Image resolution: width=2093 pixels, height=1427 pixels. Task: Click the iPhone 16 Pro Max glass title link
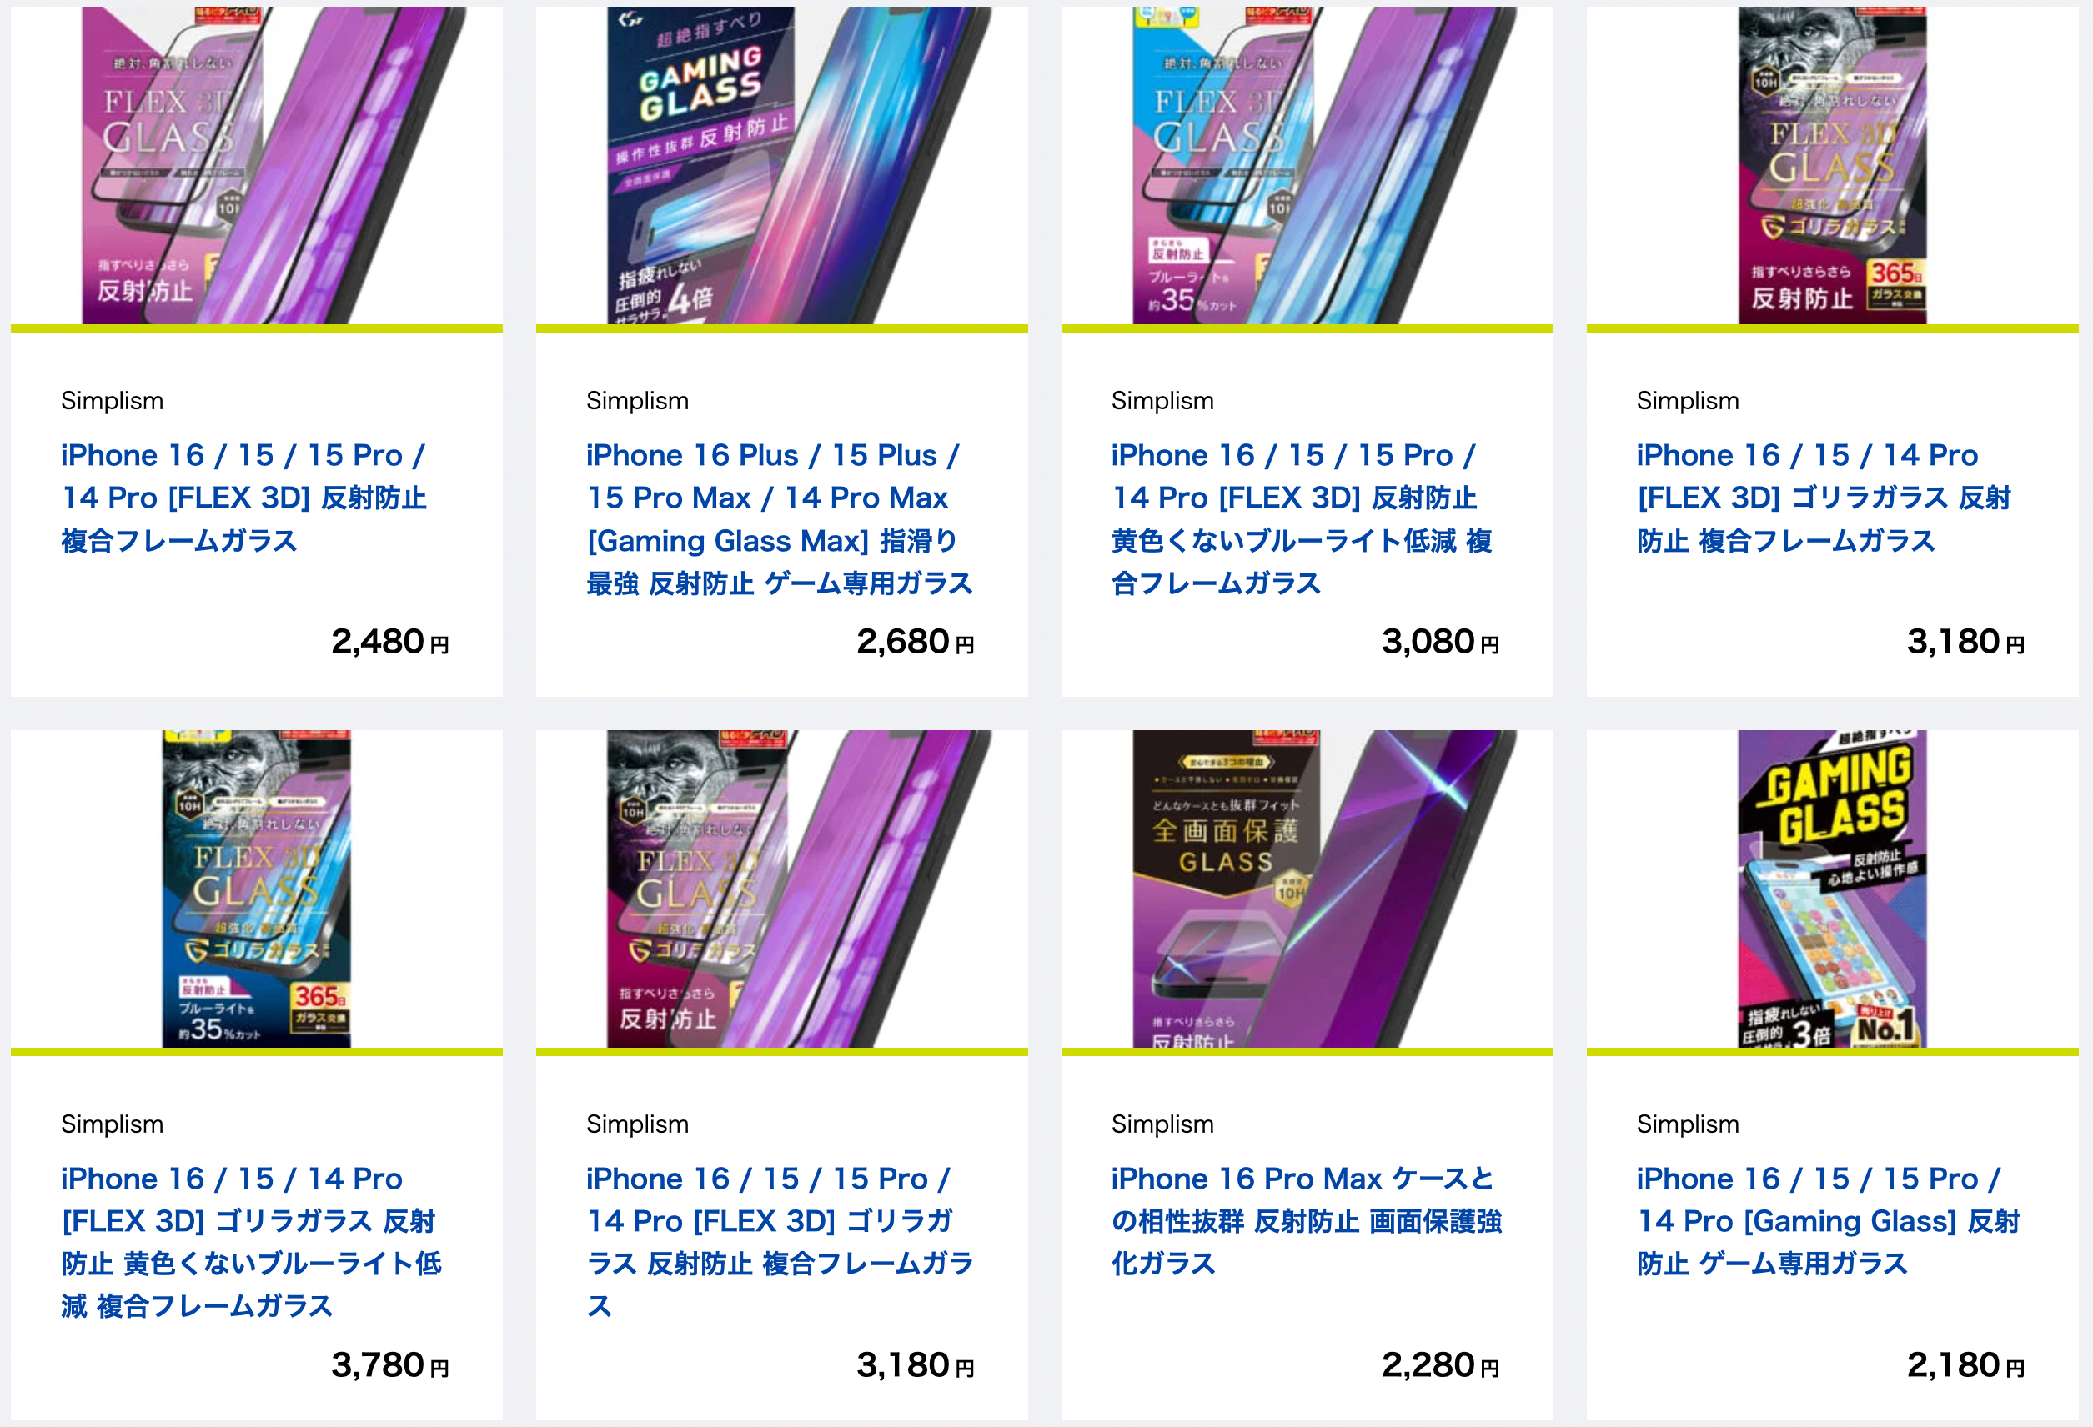pos(1306,1221)
